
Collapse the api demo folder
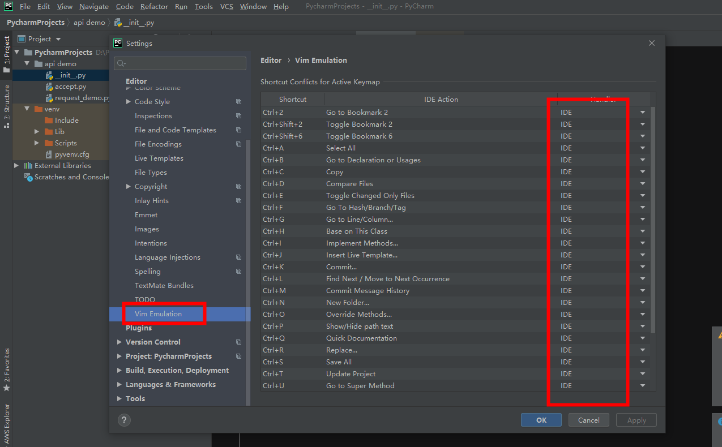pyautogui.click(x=27, y=64)
